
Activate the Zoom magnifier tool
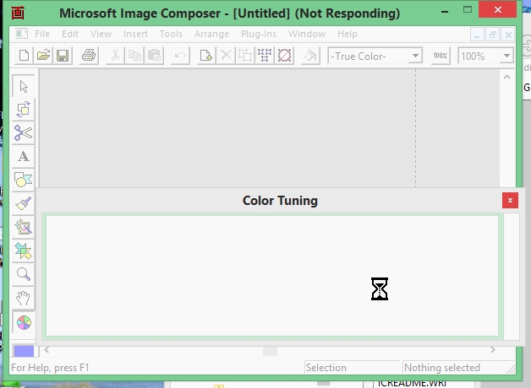pyautogui.click(x=24, y=274)
